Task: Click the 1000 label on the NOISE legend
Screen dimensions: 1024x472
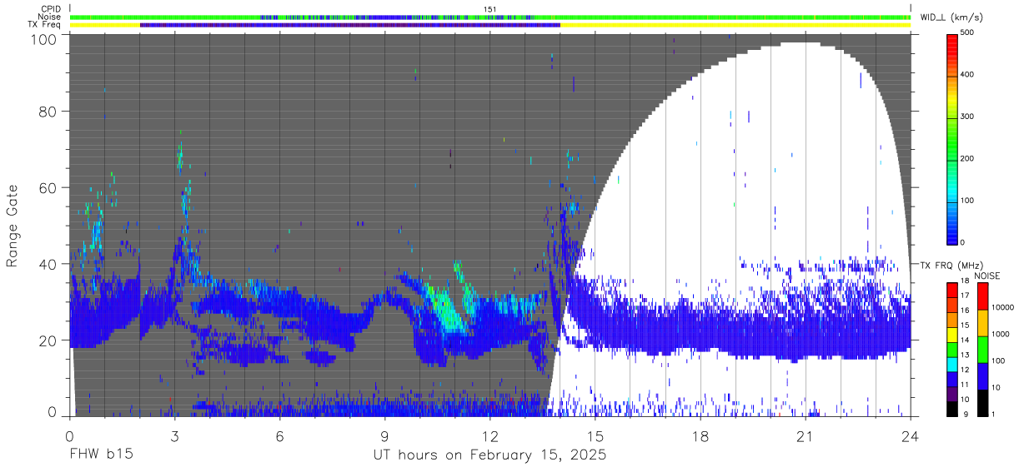Action: pos(1001,334)
